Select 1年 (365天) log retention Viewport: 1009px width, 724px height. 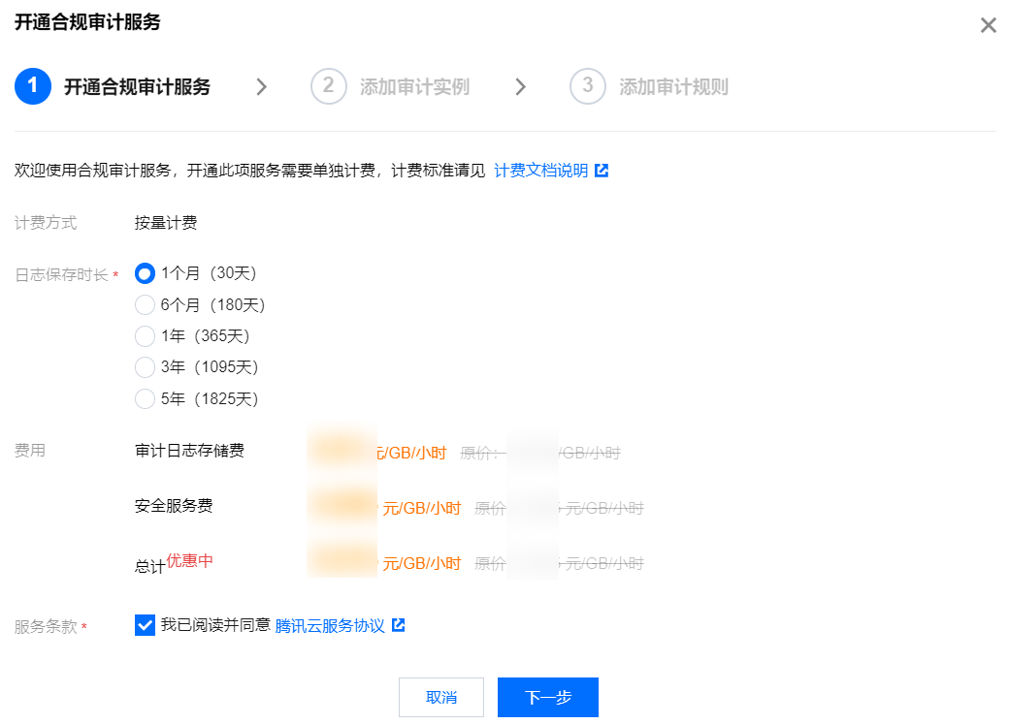(145, 335)
